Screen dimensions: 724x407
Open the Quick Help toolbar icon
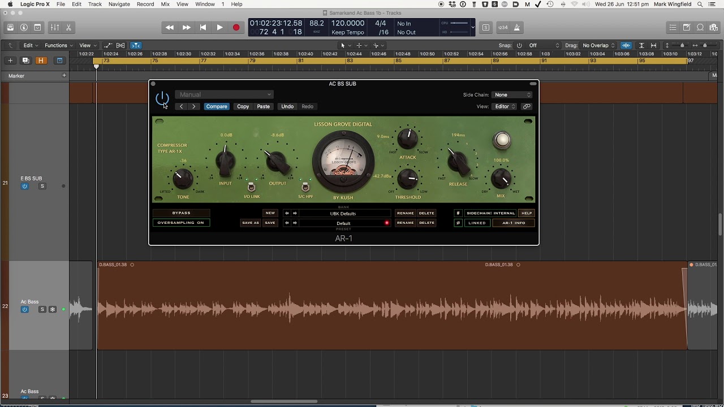(x=37, y=27)
